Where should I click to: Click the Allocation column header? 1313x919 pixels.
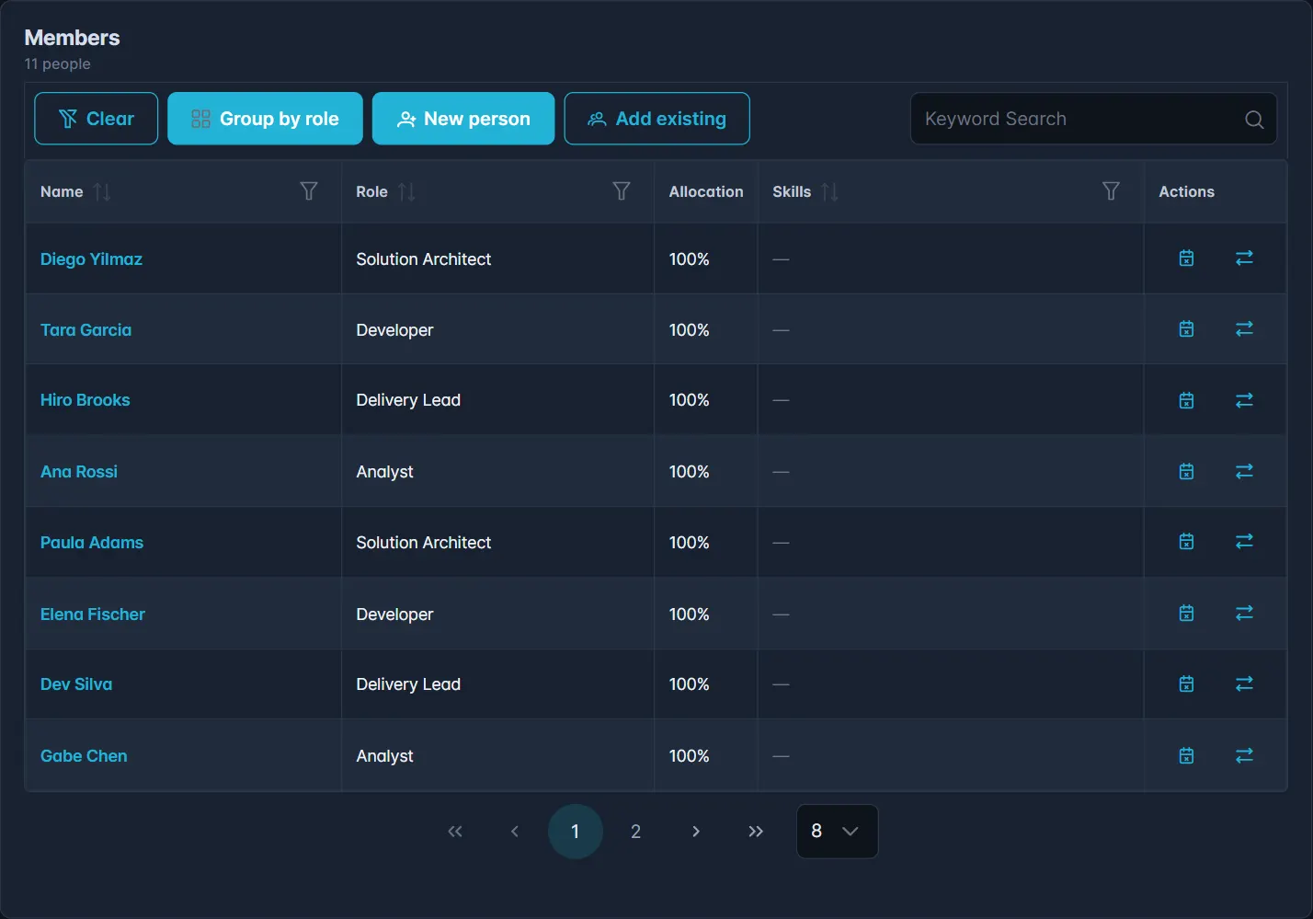706,191
